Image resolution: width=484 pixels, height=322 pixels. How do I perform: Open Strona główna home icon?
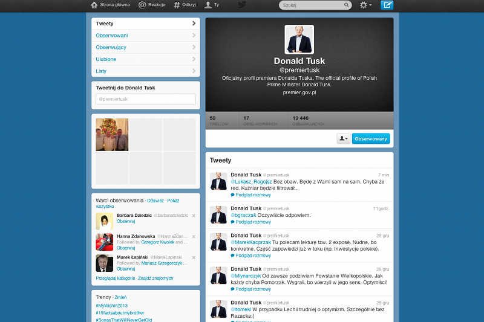coord(94,5)
